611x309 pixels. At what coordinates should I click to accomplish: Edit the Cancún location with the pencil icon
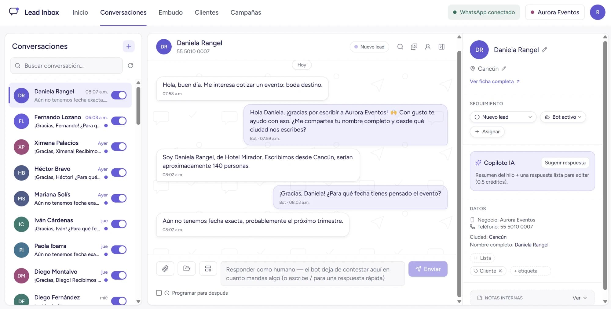click(x=504, y=69)
